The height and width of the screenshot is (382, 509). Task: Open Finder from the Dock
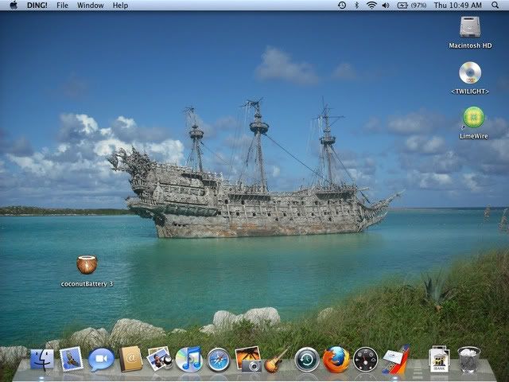click(x=42, y=360)
